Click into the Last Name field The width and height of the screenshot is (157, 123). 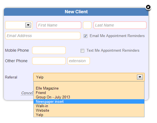[120, 25]
